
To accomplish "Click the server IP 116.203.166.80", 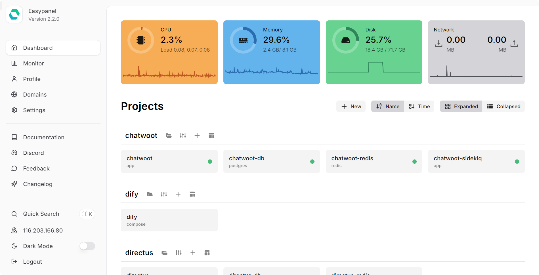I will coord(43,231).
